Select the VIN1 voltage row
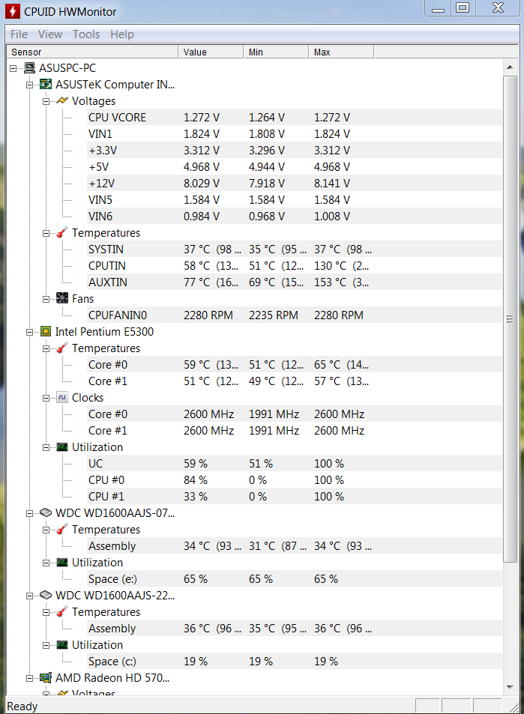Viewport: 524px width, 714px height. click(x=295, y=134)
